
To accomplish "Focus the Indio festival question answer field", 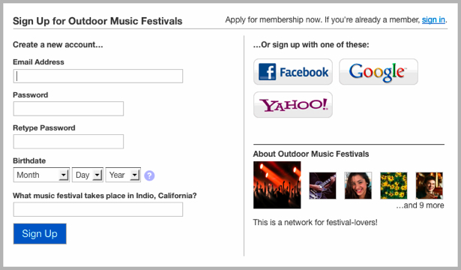I will tap(98, 209).
